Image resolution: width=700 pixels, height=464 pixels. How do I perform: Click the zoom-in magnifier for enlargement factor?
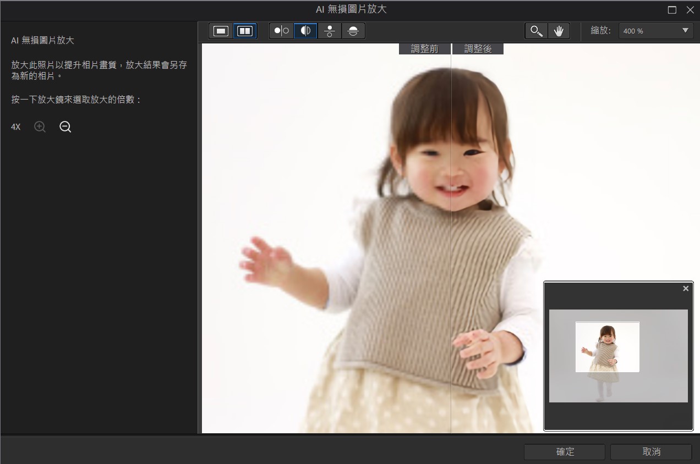coord(40,127)
